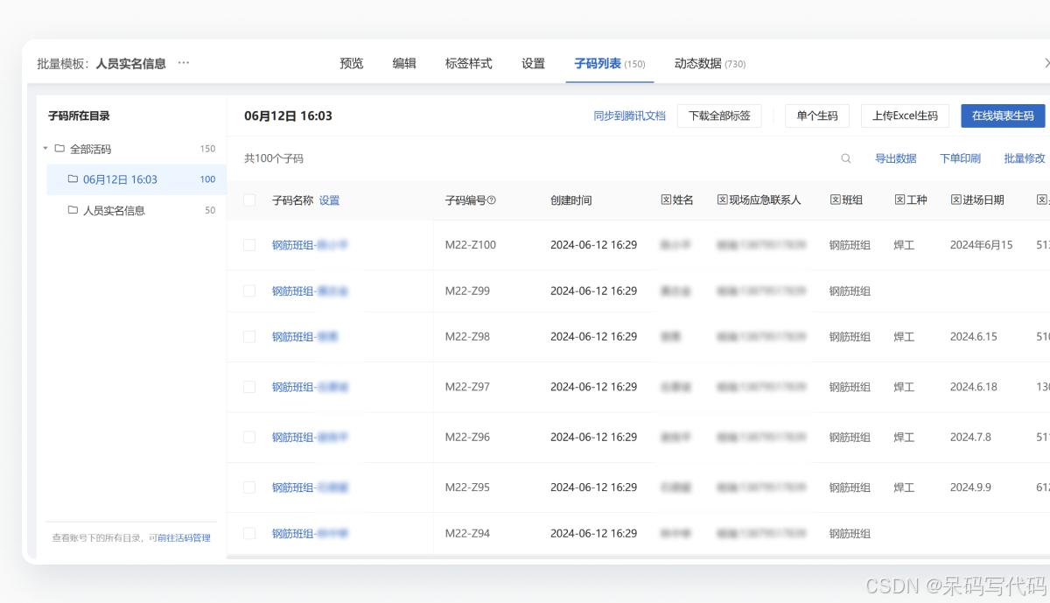1050x603 pixels.
Task: Open the 动态数据 tab
Action: tap(710, 63)
